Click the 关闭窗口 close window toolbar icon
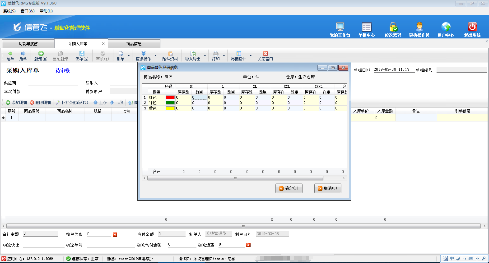Viewport: 489px width, 263px height. 265,54
